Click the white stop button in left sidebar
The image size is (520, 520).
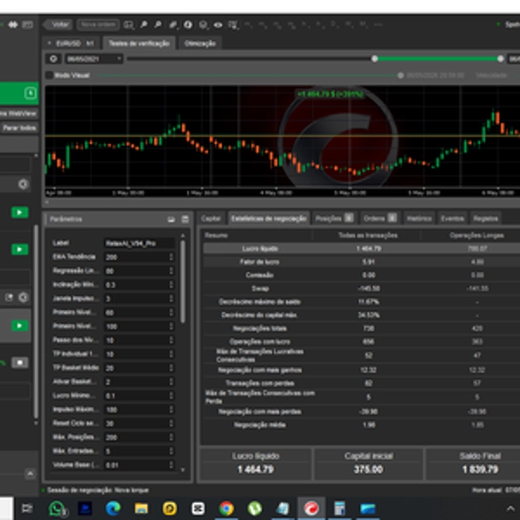pyautogui.click(x=20, y=362)
